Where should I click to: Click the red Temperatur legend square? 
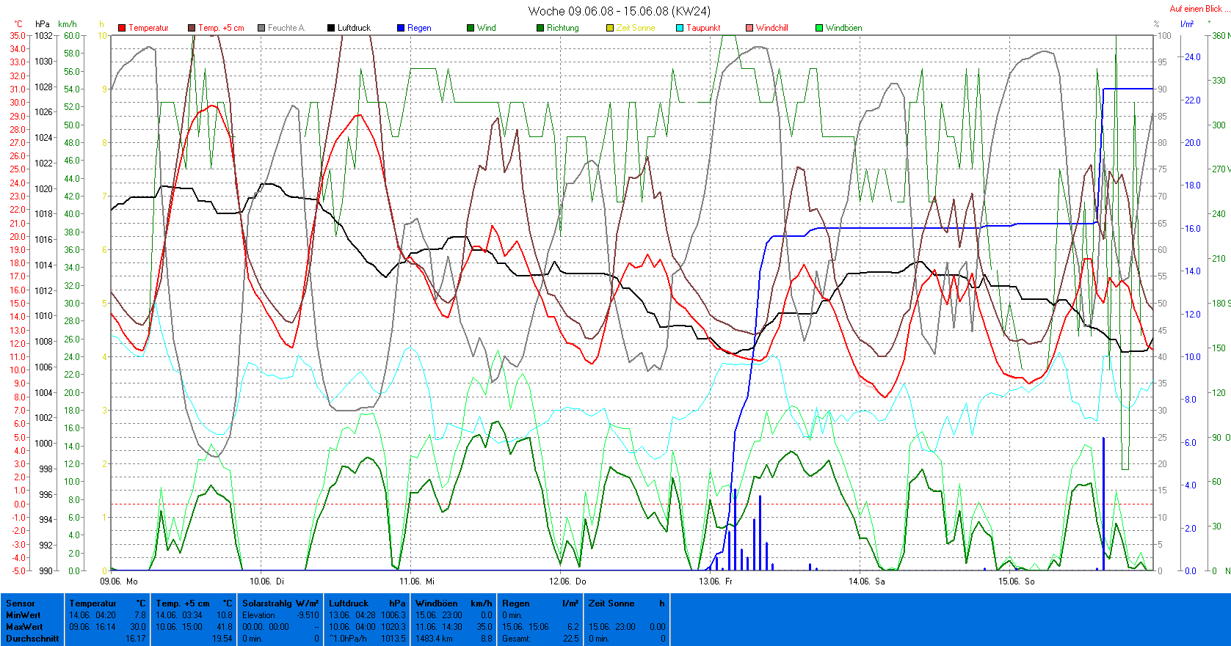coord(122,28)
